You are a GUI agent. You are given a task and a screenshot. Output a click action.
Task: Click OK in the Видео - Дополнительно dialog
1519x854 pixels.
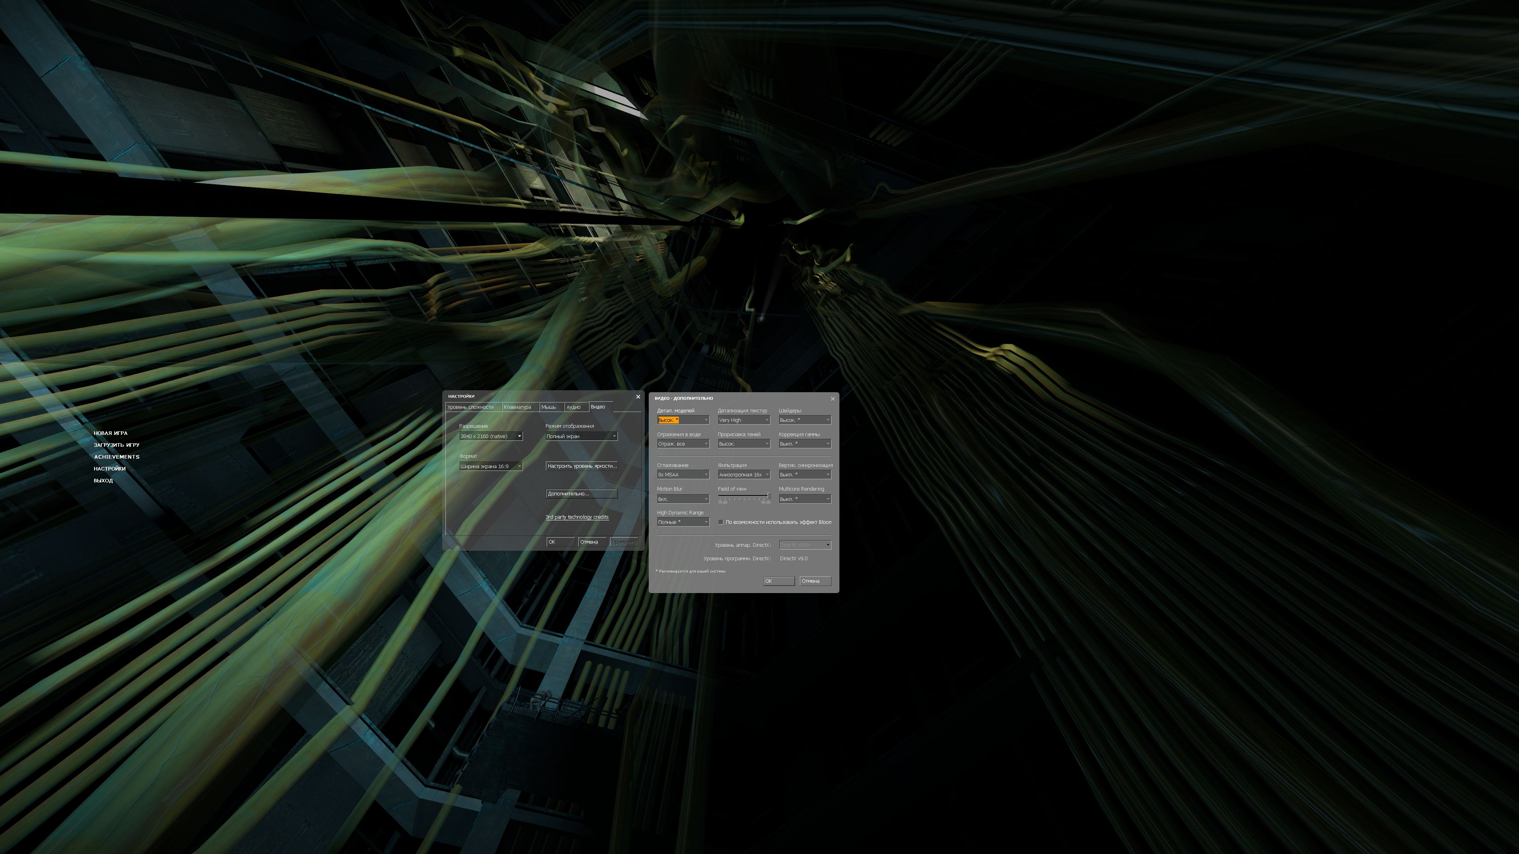click(x=779, y=581)
